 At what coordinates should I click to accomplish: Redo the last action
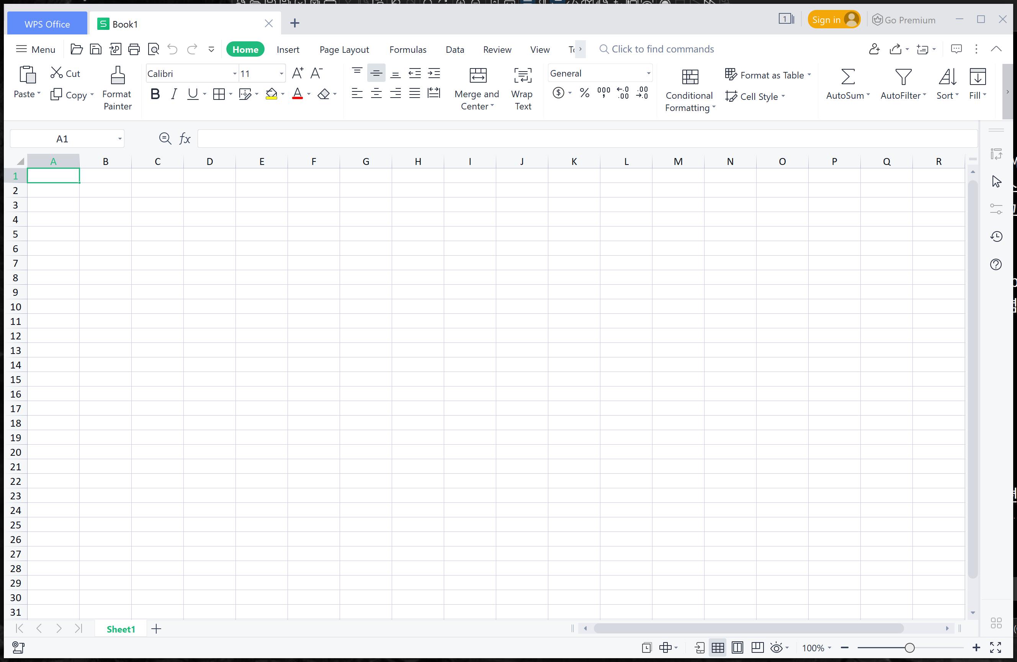coord(192,49)
